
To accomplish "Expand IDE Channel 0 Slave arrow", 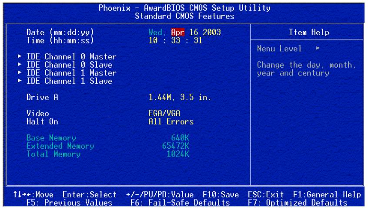I will click(x=20, y=64).
